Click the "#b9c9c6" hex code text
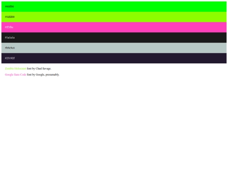 pos(10,48)
